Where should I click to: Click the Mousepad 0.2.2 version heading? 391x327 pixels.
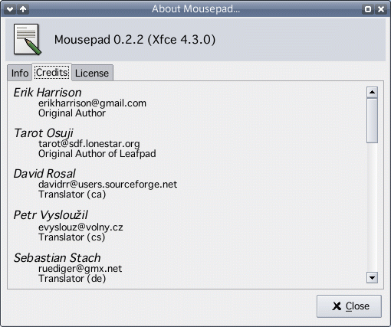135,40
